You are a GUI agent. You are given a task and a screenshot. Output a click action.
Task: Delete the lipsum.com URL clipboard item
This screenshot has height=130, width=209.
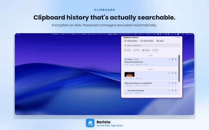click(176, 83)
